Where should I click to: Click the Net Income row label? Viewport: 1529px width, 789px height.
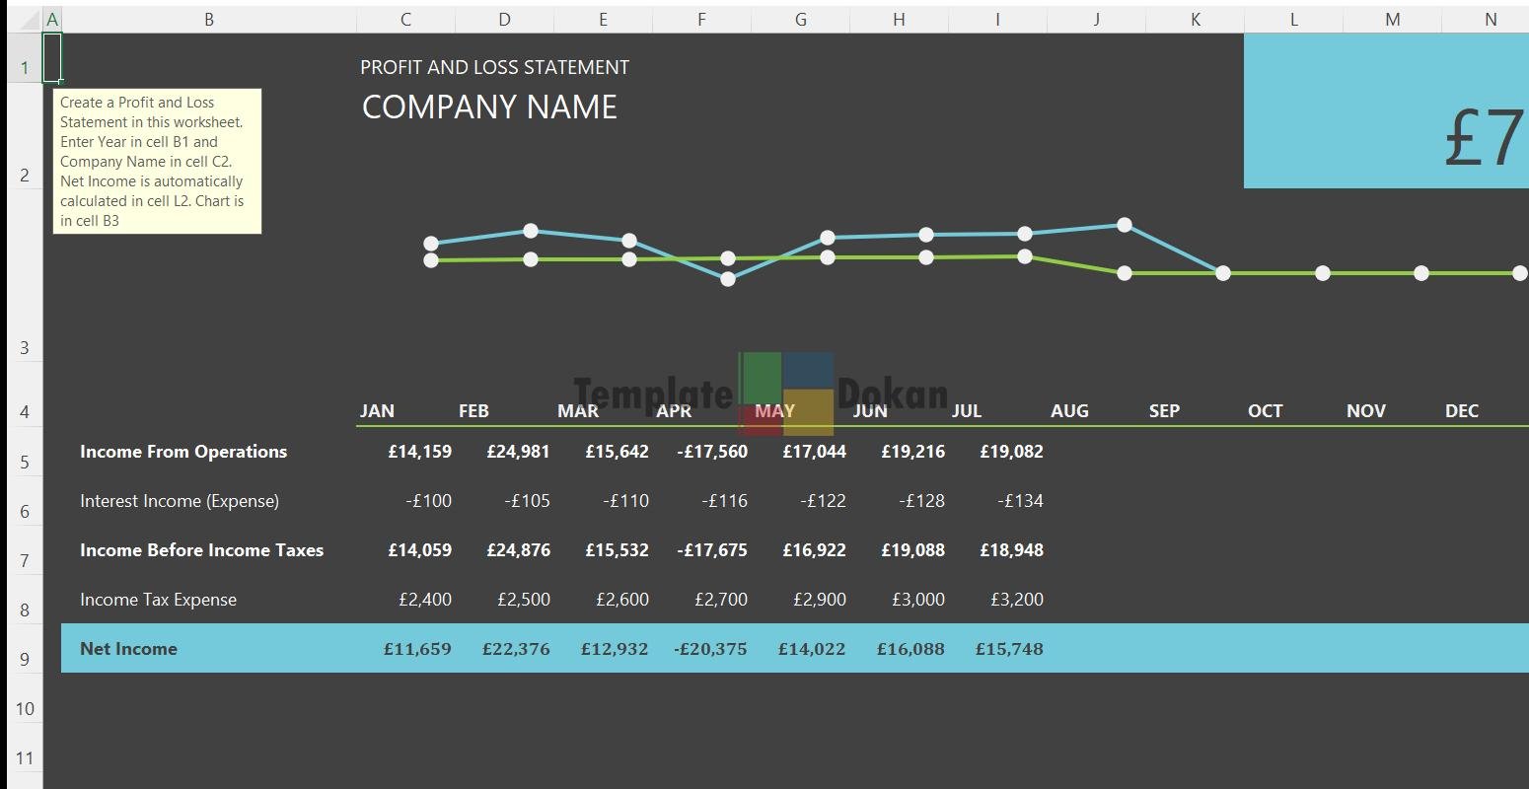click(x=128, y=649)
